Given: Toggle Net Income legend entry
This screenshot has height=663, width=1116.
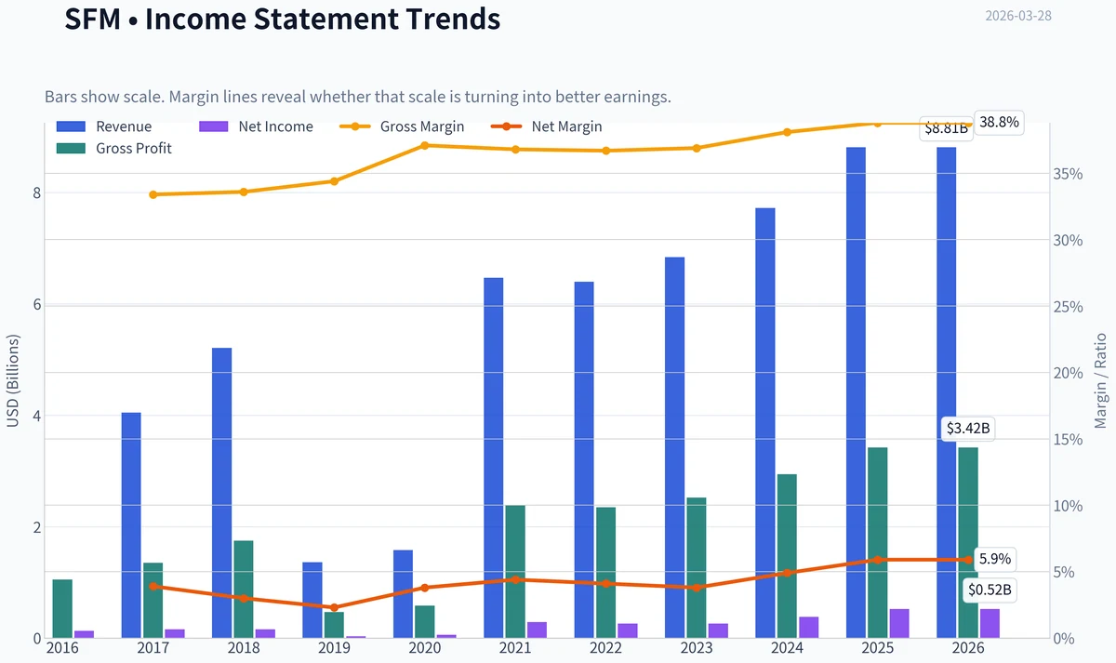Looking at the screenshot, I should 256,126.
